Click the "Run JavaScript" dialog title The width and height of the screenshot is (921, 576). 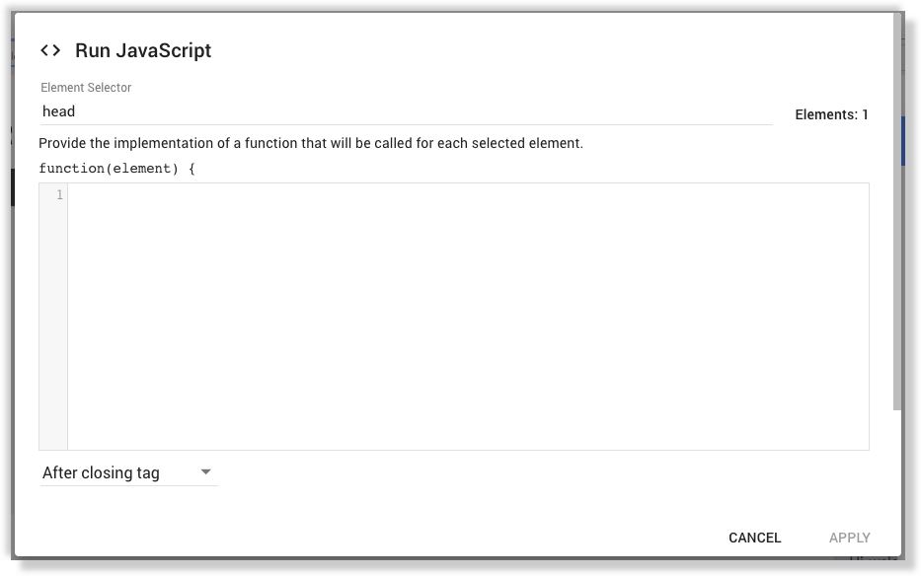point(142,50)
